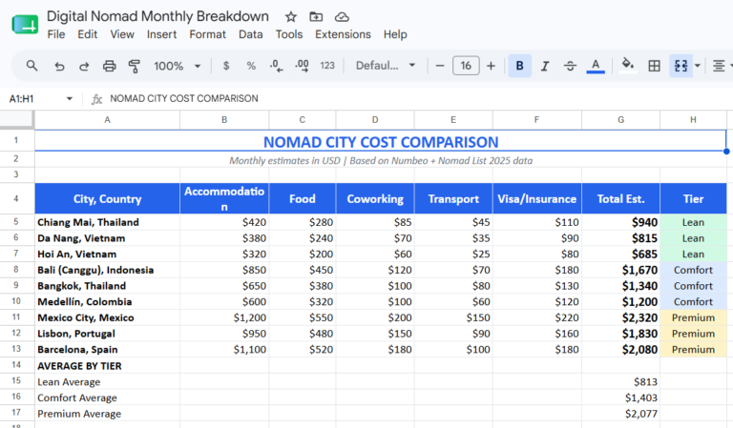This screenshot has height=428, width=733.
Task: Format as percent
Action: point(251,66)
